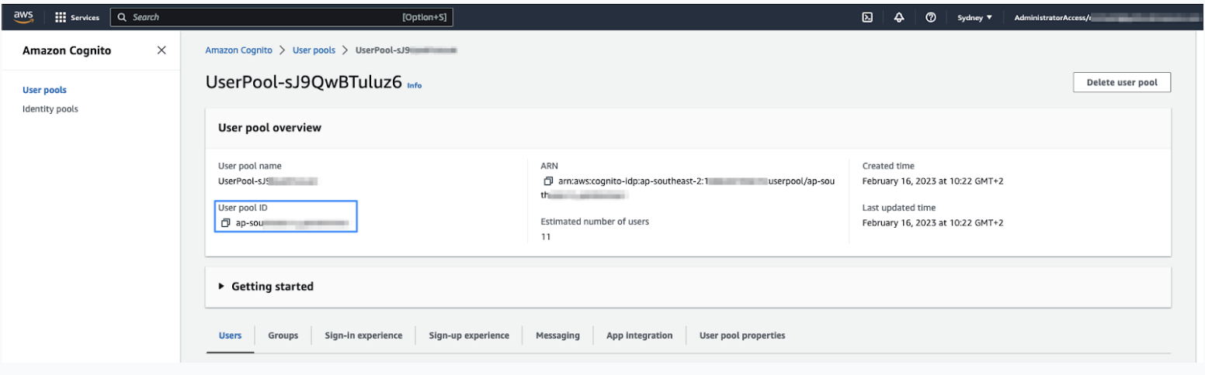
Task: Click the AWS logo home icon
Action: click(x=23, y=16)
